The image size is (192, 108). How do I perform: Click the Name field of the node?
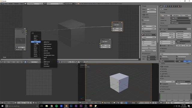(x=151, y=9)
